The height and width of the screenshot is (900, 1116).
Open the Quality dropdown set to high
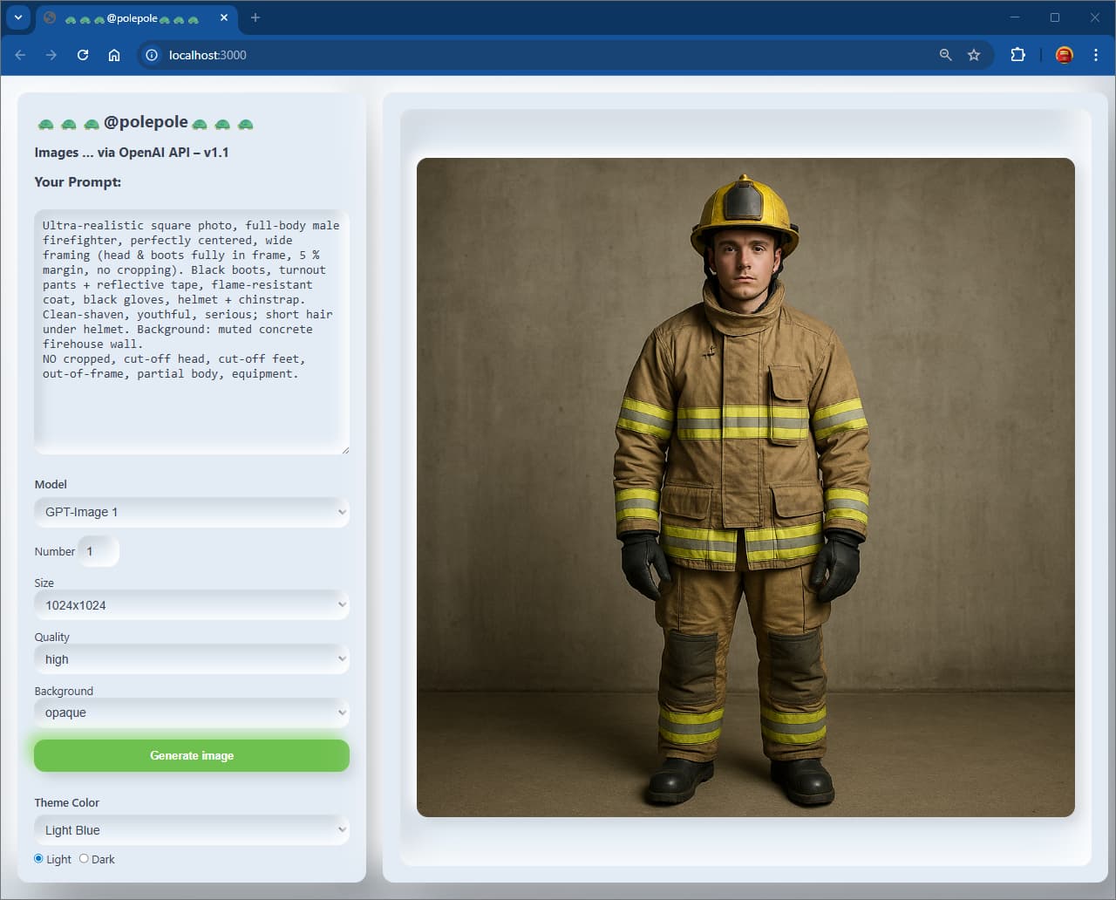point(192,659)
